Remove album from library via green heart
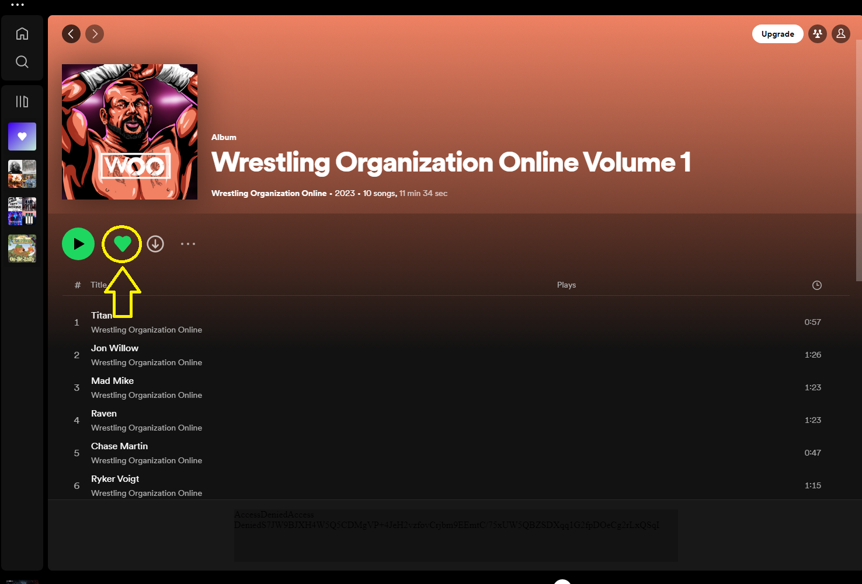The width and height of the screenshot is (862, 584). coord(123,244)
